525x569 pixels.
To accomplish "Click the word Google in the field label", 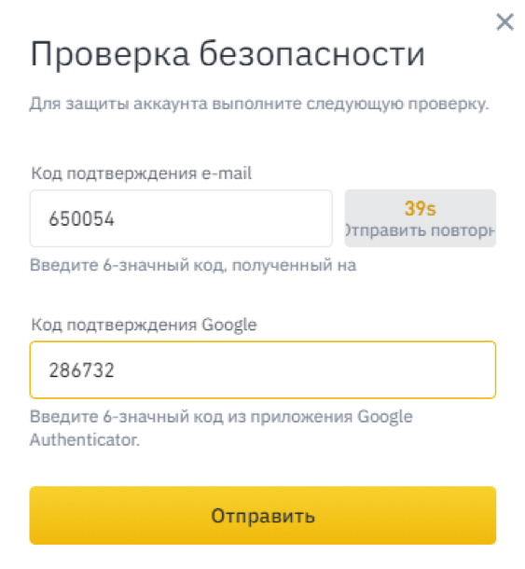I will point(229,326).
